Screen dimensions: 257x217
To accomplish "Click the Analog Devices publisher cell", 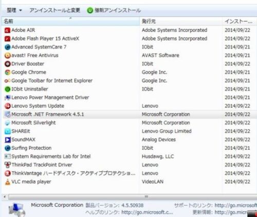I will [159, 140].
